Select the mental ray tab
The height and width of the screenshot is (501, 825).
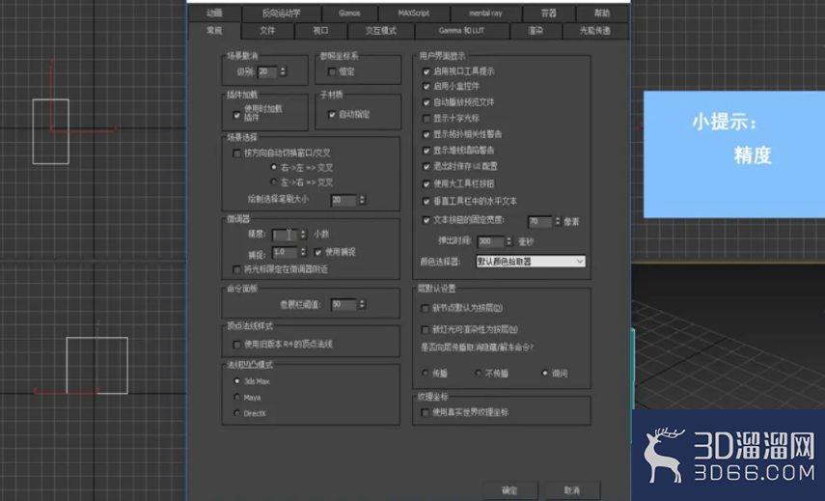[485, 14]
